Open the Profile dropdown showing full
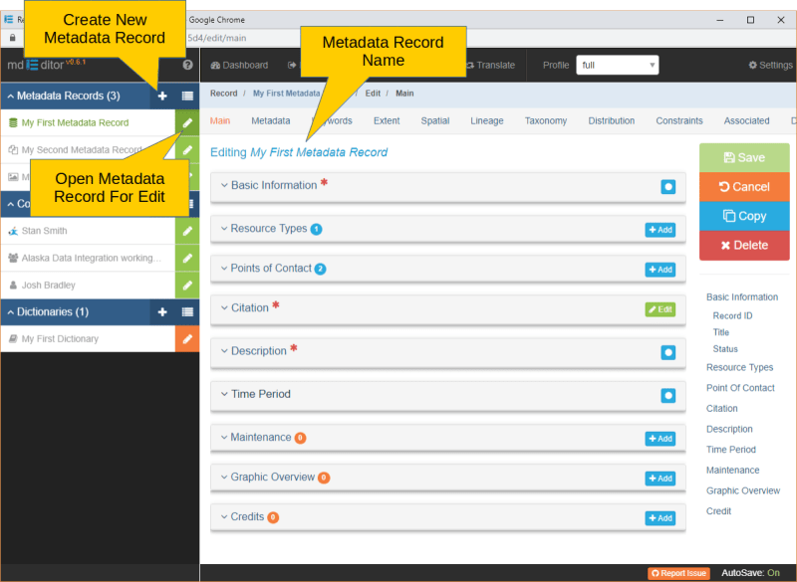The image size is (797, 582). 617,64
